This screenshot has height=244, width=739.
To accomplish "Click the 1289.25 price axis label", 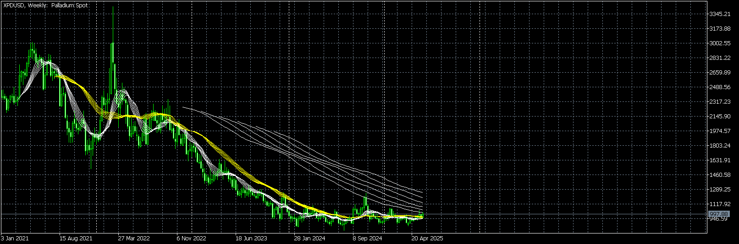I will coord(719,190).
